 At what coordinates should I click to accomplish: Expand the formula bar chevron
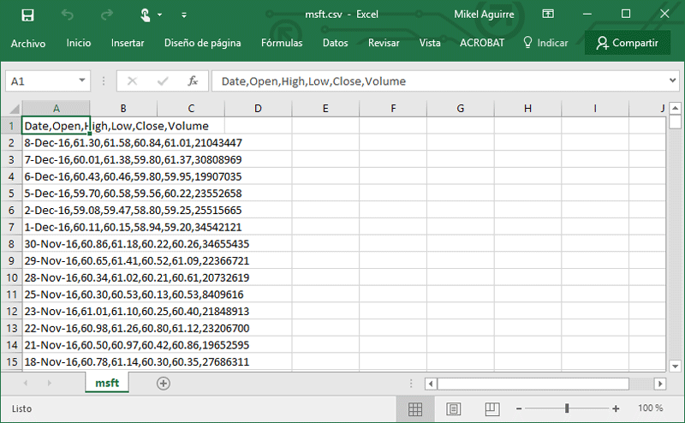coord(672,81)
